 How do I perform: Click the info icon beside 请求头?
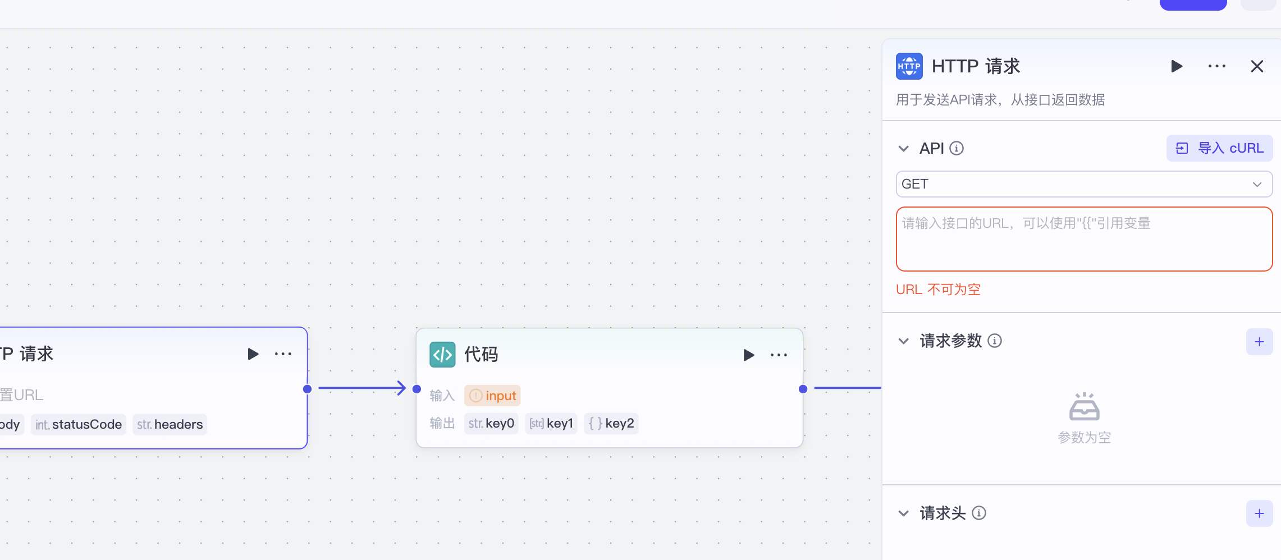[x=979, y=513]
